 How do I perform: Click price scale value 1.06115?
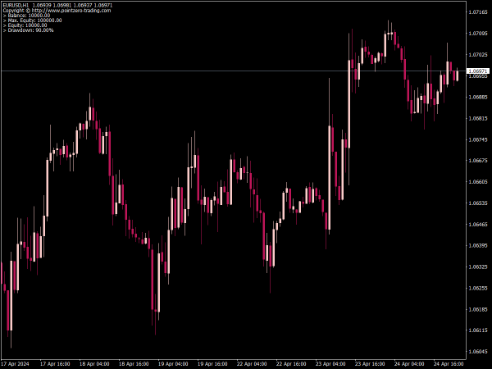tap(478, 330)
